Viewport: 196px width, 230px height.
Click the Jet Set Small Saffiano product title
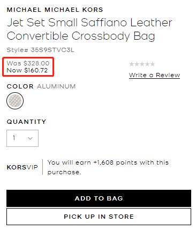point(89,29)
